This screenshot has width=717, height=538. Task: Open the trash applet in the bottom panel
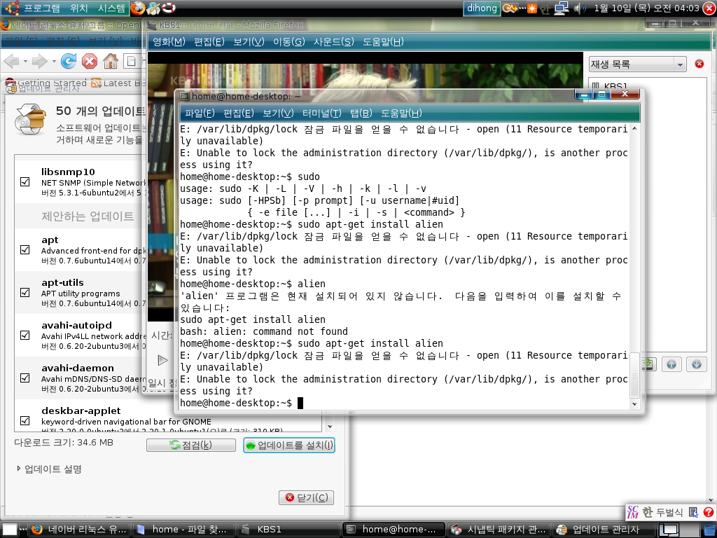click(x=709, y=530)
